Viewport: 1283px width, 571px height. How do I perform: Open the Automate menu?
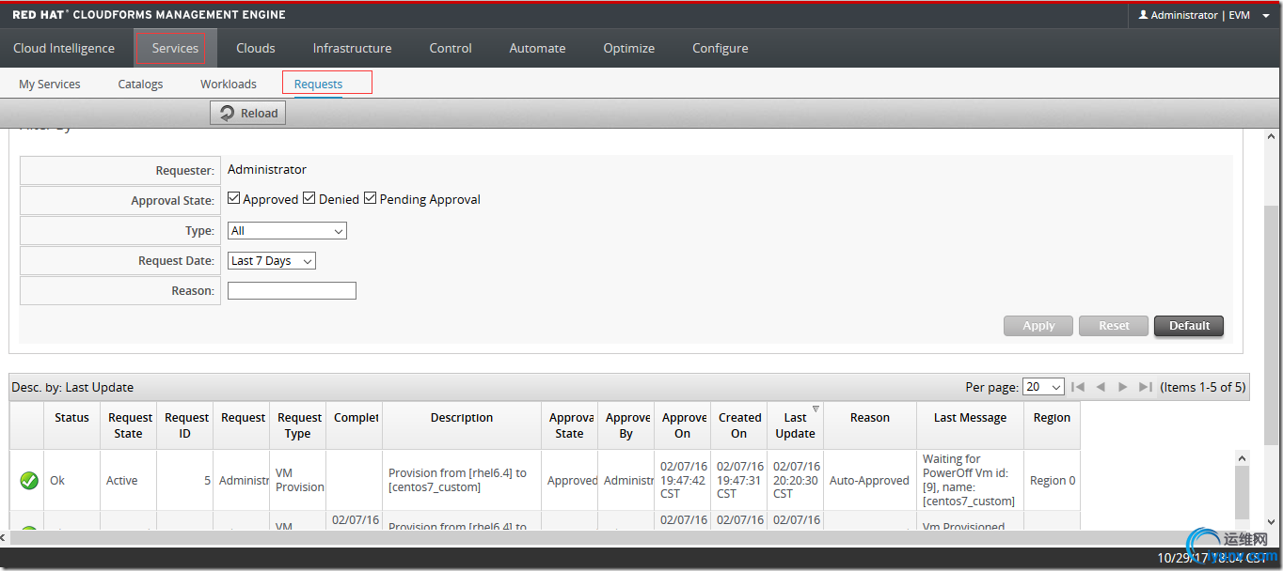pos(537,48)
